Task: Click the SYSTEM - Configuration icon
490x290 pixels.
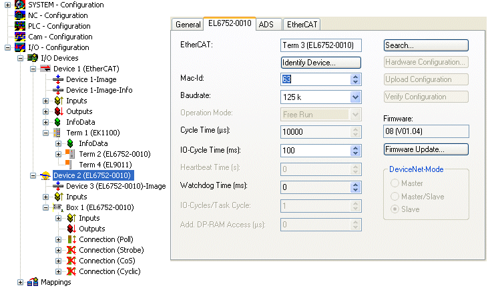Action: coord(20,5)
